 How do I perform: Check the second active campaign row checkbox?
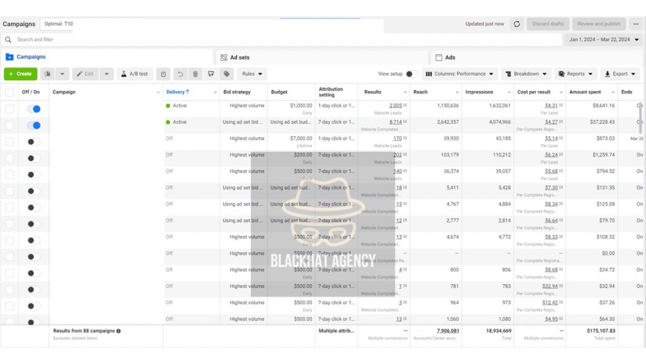(9, 125)
